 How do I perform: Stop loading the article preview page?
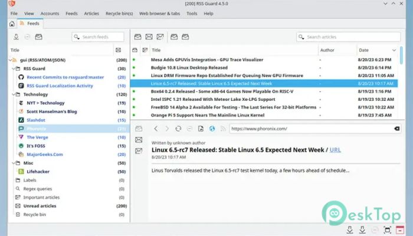click(189, 129)
